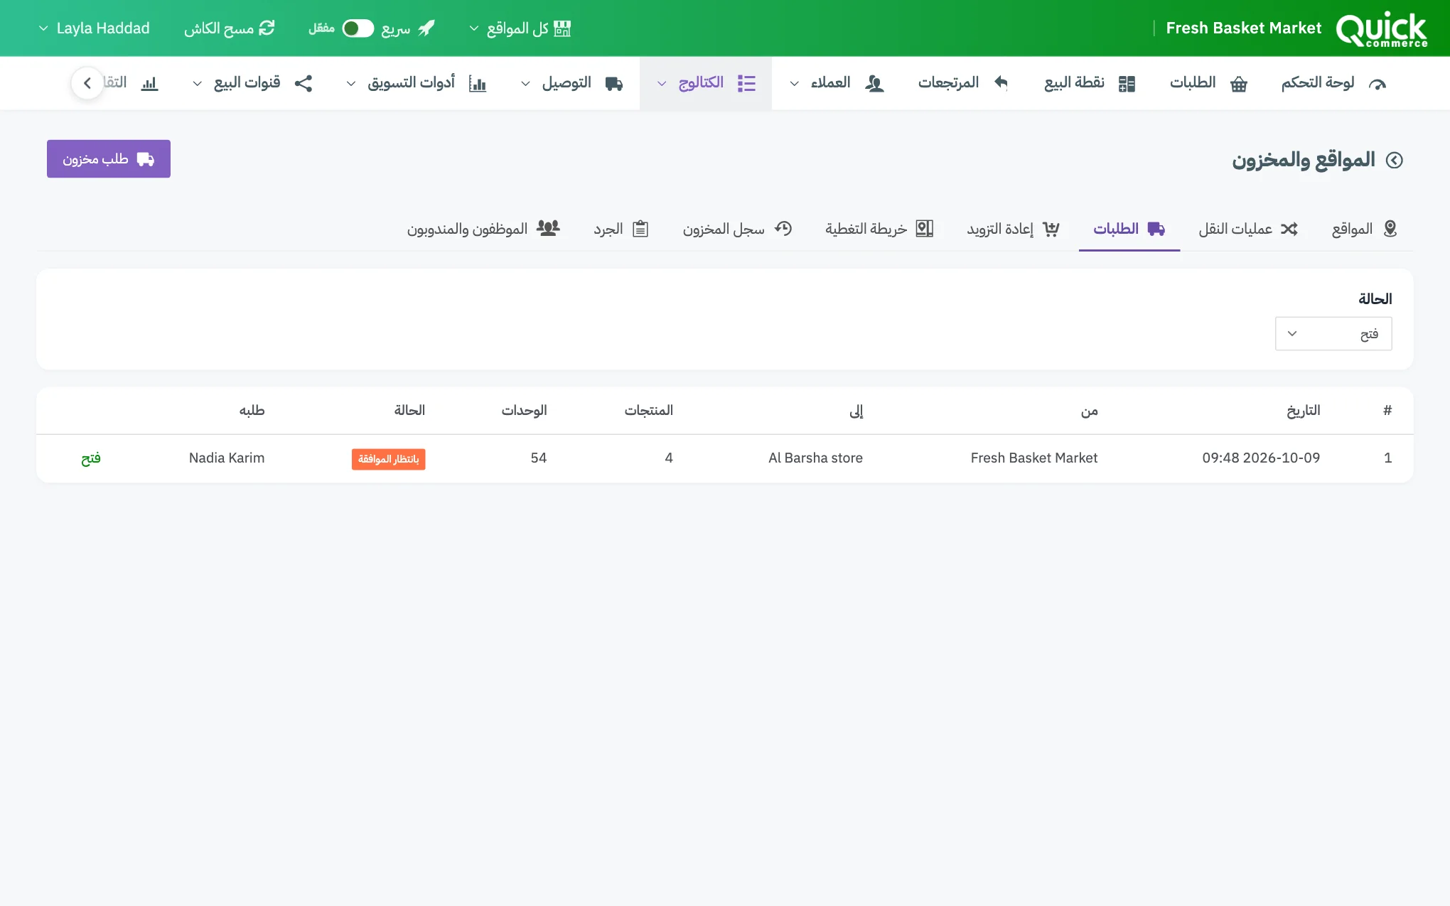Open the كل المواقع locations dropdown

click(x=520, y=28)
